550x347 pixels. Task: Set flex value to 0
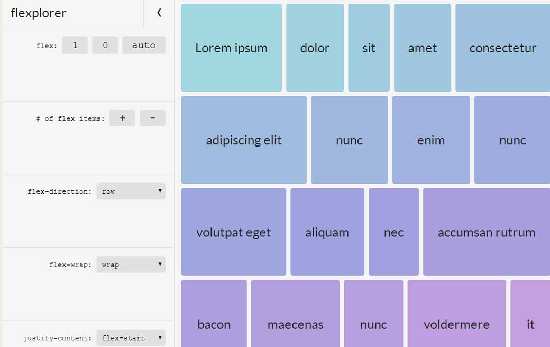pyautogui.click(x=105, y=45)
